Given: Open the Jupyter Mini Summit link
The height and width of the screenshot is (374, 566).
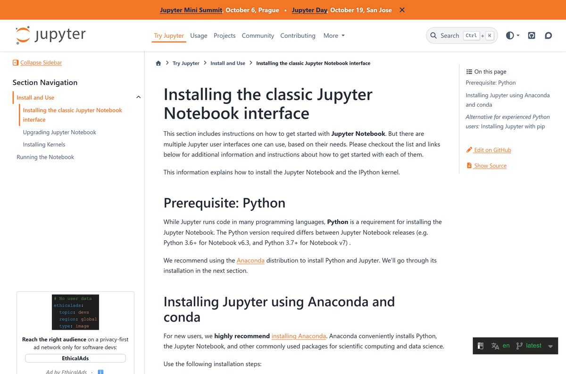Looking at the screenshot, I should (x=191, y=10).
